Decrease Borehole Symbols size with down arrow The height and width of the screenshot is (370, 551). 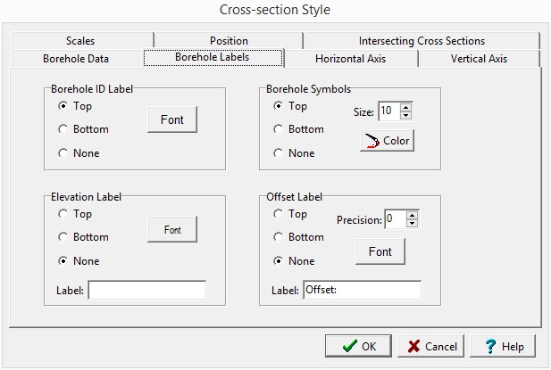click(x=406, y=116)
